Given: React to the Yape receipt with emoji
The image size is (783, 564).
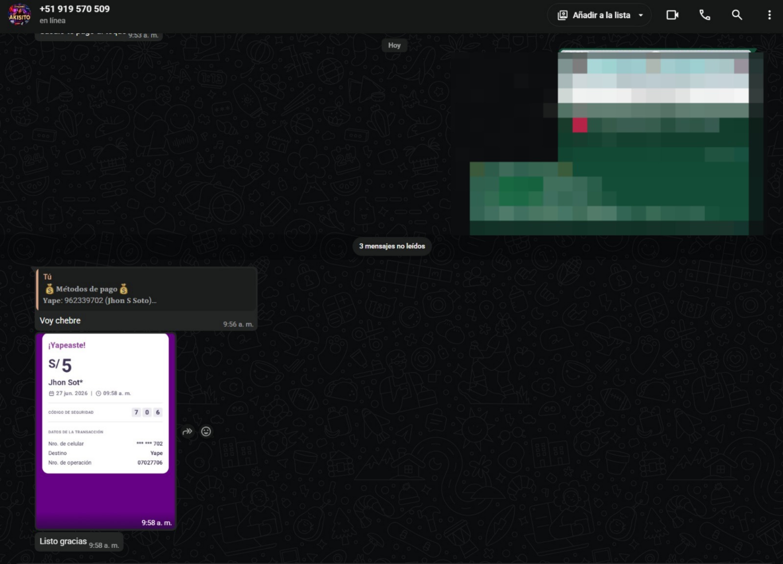Looking at the screenshot, I should pos(206,431).
